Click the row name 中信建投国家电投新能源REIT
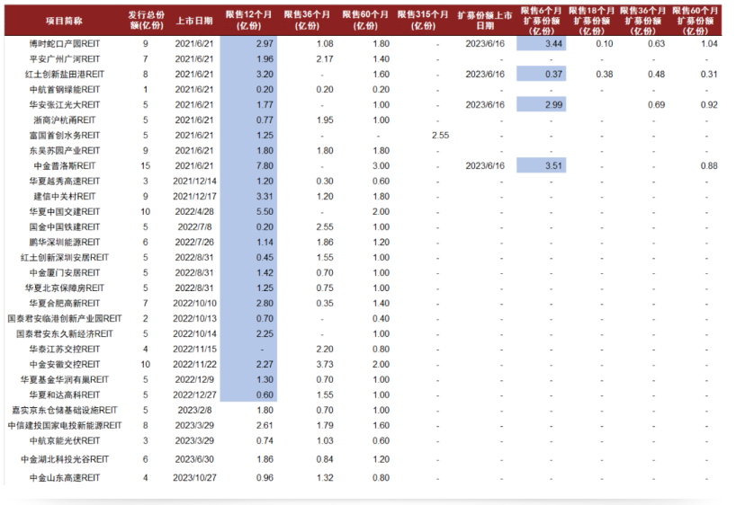Screen dimensions: 754x505 pos(65,426)
